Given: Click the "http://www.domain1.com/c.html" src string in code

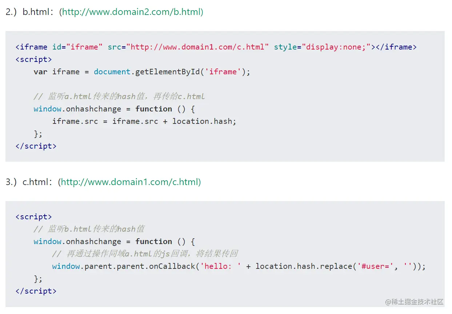Looking at the screenshot, I should coord(197,47).
